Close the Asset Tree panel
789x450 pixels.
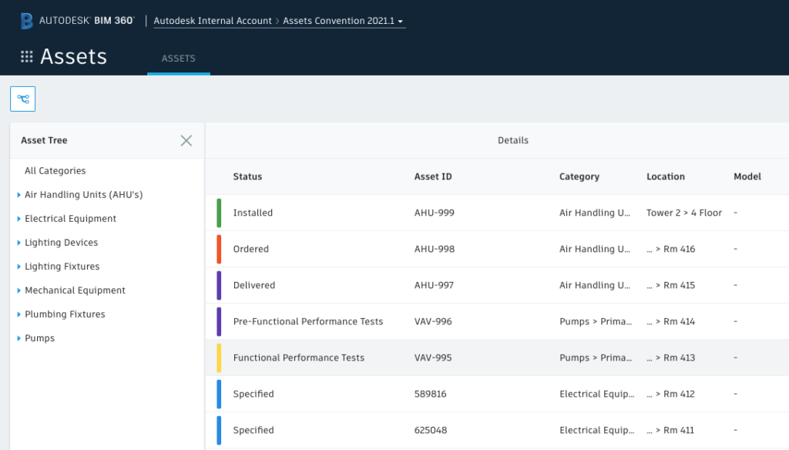(186, 140)
